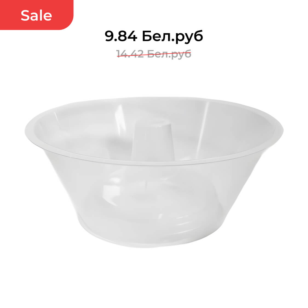The width and height of the screenshot is (308, 308).
Task: Open the transparent bowl product image
Action: (x=154, y=172)
